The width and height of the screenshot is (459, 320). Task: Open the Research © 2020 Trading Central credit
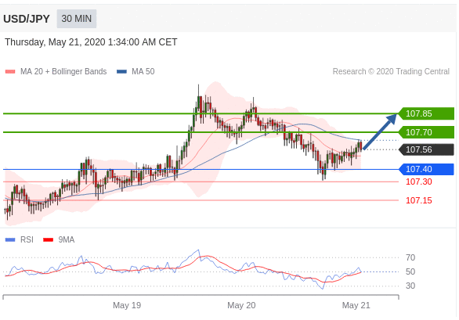(x=391, y=72)
